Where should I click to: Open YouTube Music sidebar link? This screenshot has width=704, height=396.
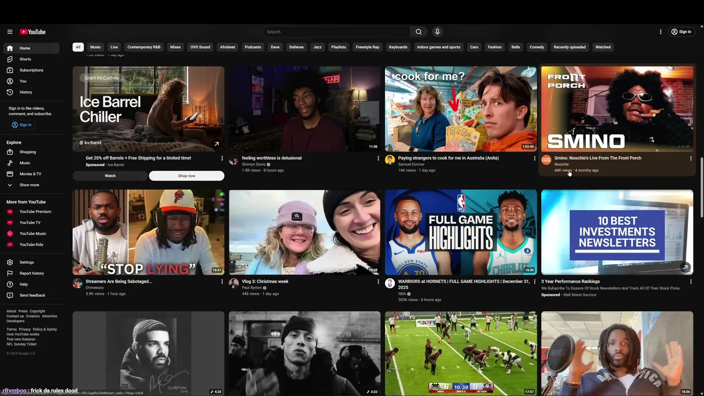coord(31,234)
